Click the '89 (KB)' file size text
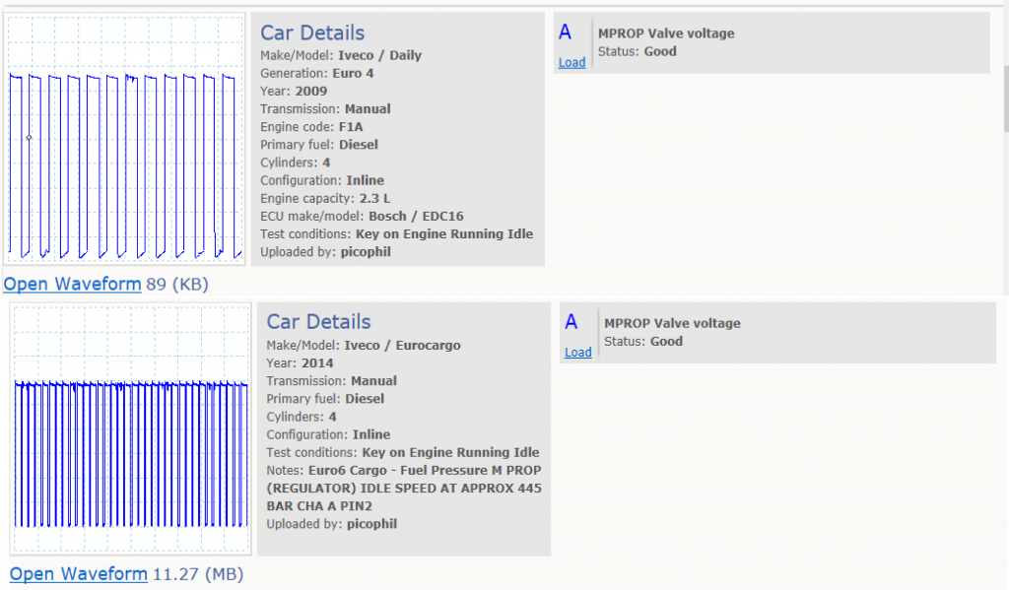 (177, 285)
